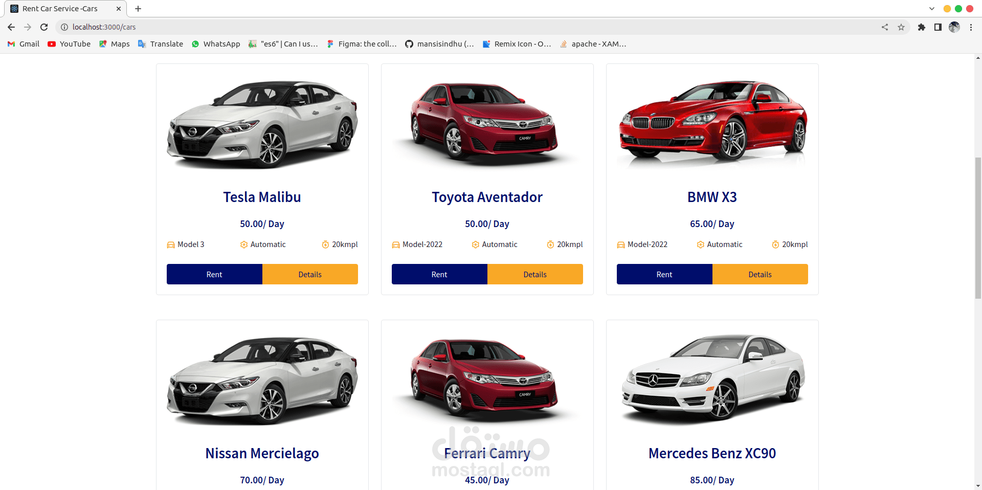Click gear icon on BMW X3 card
The height and width of the screenshot is (490, 982).
tap(701, 245)
